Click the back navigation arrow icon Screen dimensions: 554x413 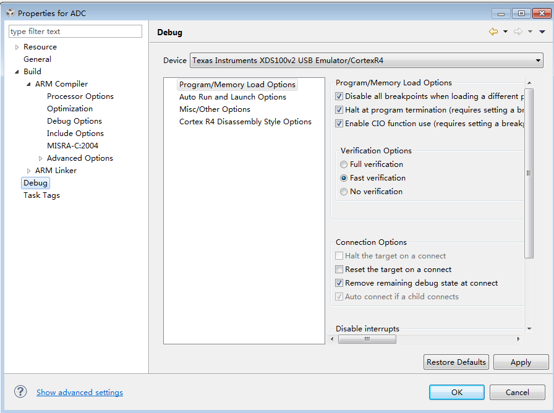tap(493, 32)
